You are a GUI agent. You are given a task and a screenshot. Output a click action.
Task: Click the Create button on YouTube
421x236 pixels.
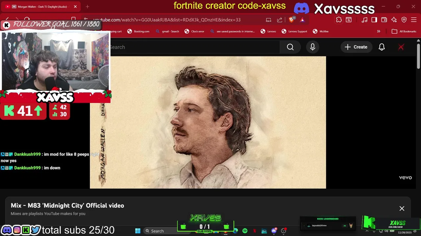(x=356, y=47)
